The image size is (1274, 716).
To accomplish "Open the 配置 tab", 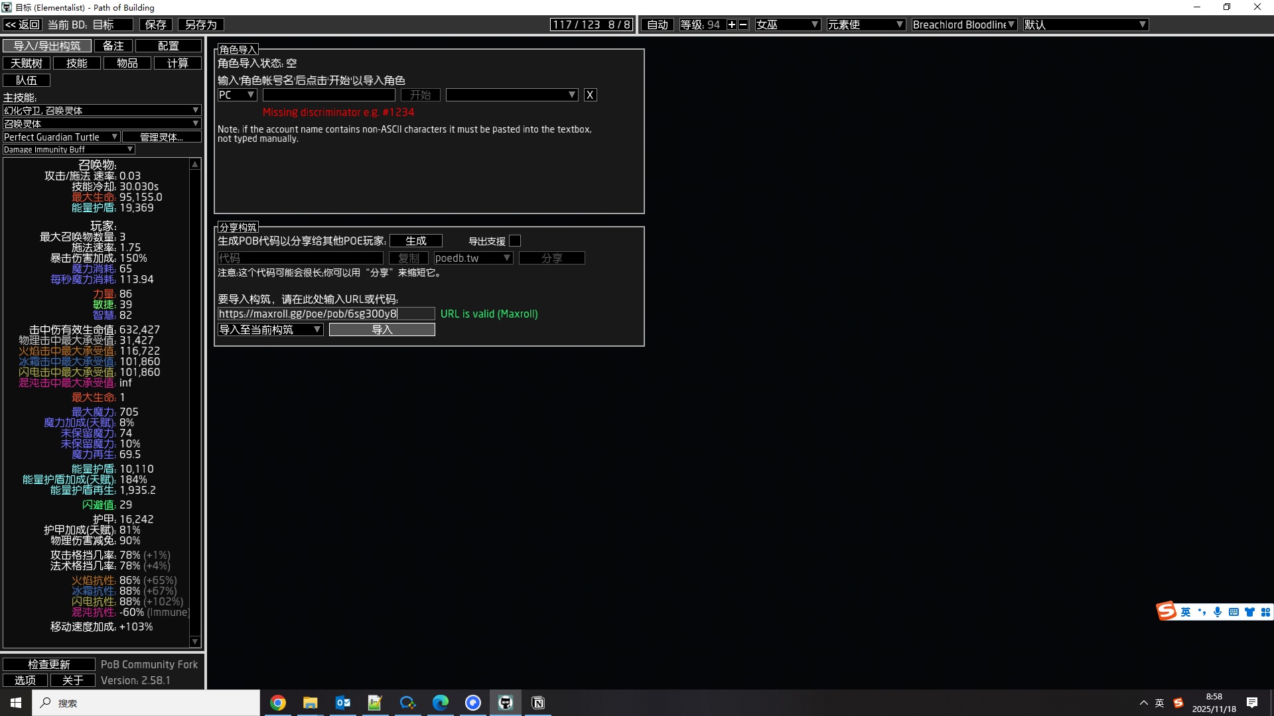I will pyautogui.click(x=168, y=46).
